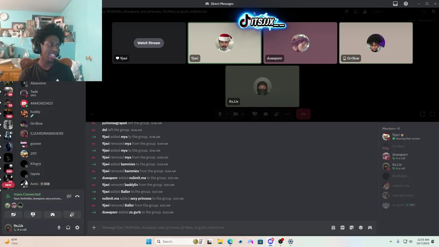Open the taskbar volume icon
This screenshot has height=247, width=439.
click(411, 242)
